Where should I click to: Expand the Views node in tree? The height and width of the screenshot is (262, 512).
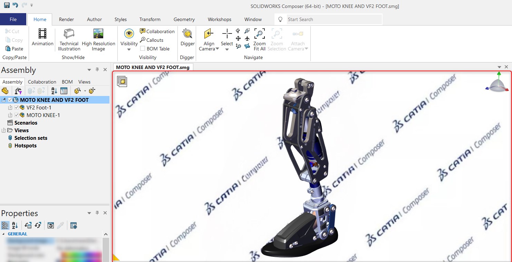(3, 130)
